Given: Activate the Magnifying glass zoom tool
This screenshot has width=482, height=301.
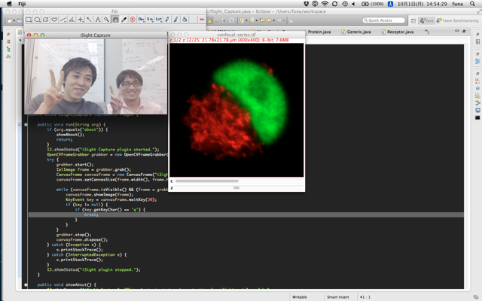Looking at the screenshot, I should pyautogui.click(x=106, y=20).
